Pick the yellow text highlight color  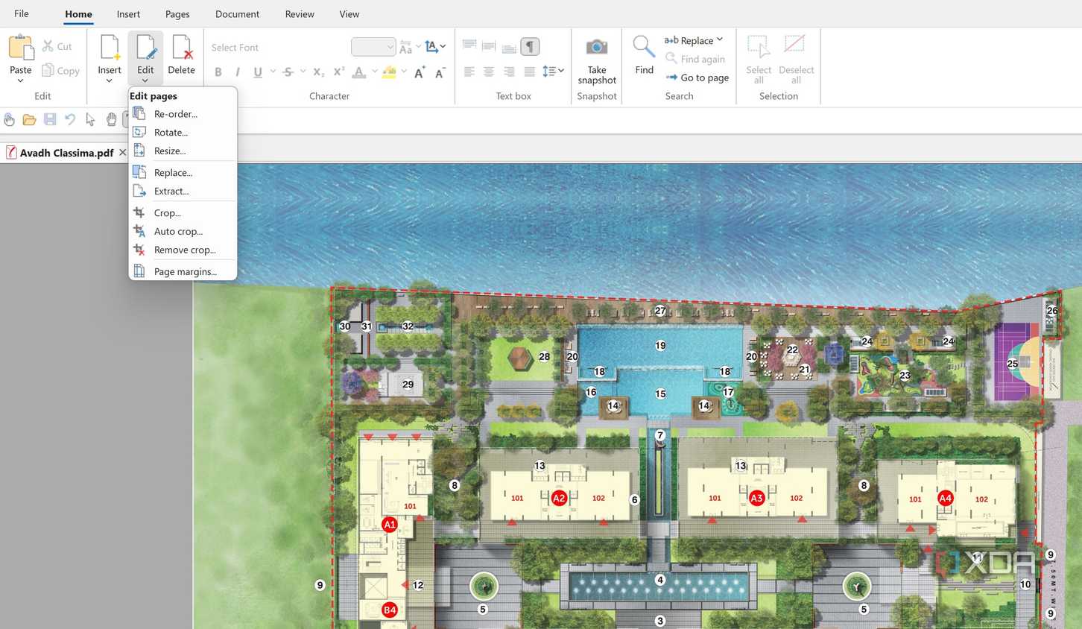pos(389,72)
